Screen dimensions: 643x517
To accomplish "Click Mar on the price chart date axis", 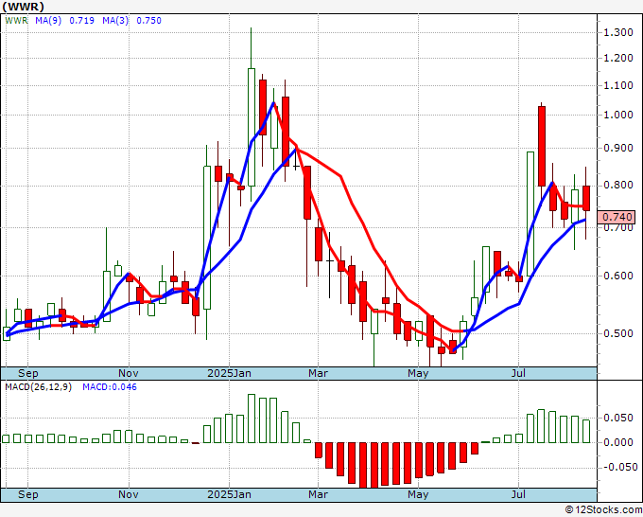I will click(x=319, y=373).
